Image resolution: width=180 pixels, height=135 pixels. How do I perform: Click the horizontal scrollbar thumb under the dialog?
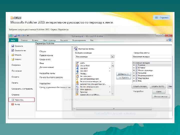pyautogui.click(x=114, y=109)
